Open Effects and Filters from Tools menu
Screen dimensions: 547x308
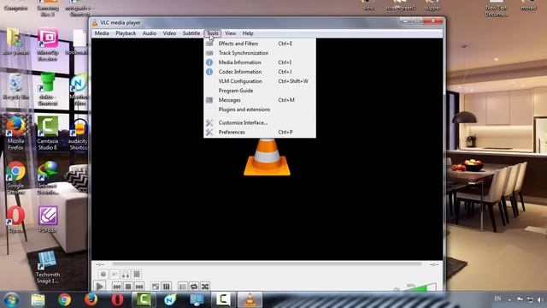[260, 44]
